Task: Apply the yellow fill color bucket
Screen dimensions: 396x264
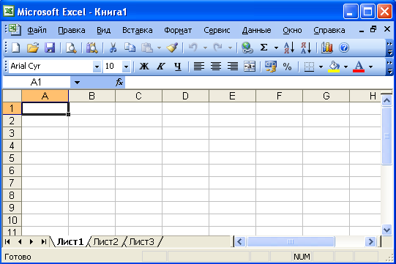Action: pos(334,67)
